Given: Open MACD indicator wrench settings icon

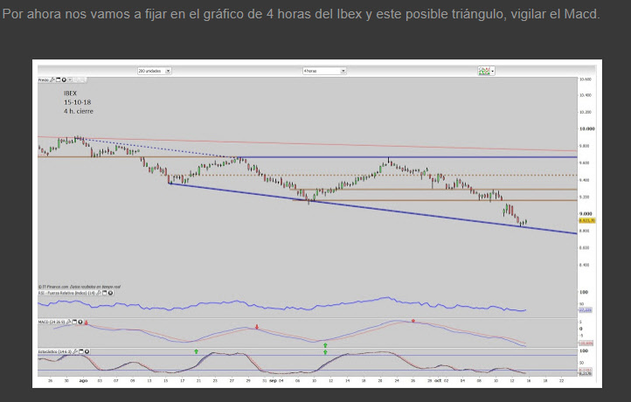Looking at the screenshot, I should [68, 322].
